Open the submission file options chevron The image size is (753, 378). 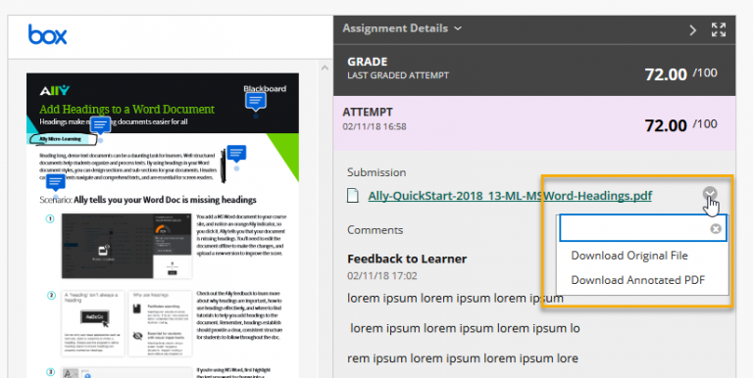tap(710, 194)
